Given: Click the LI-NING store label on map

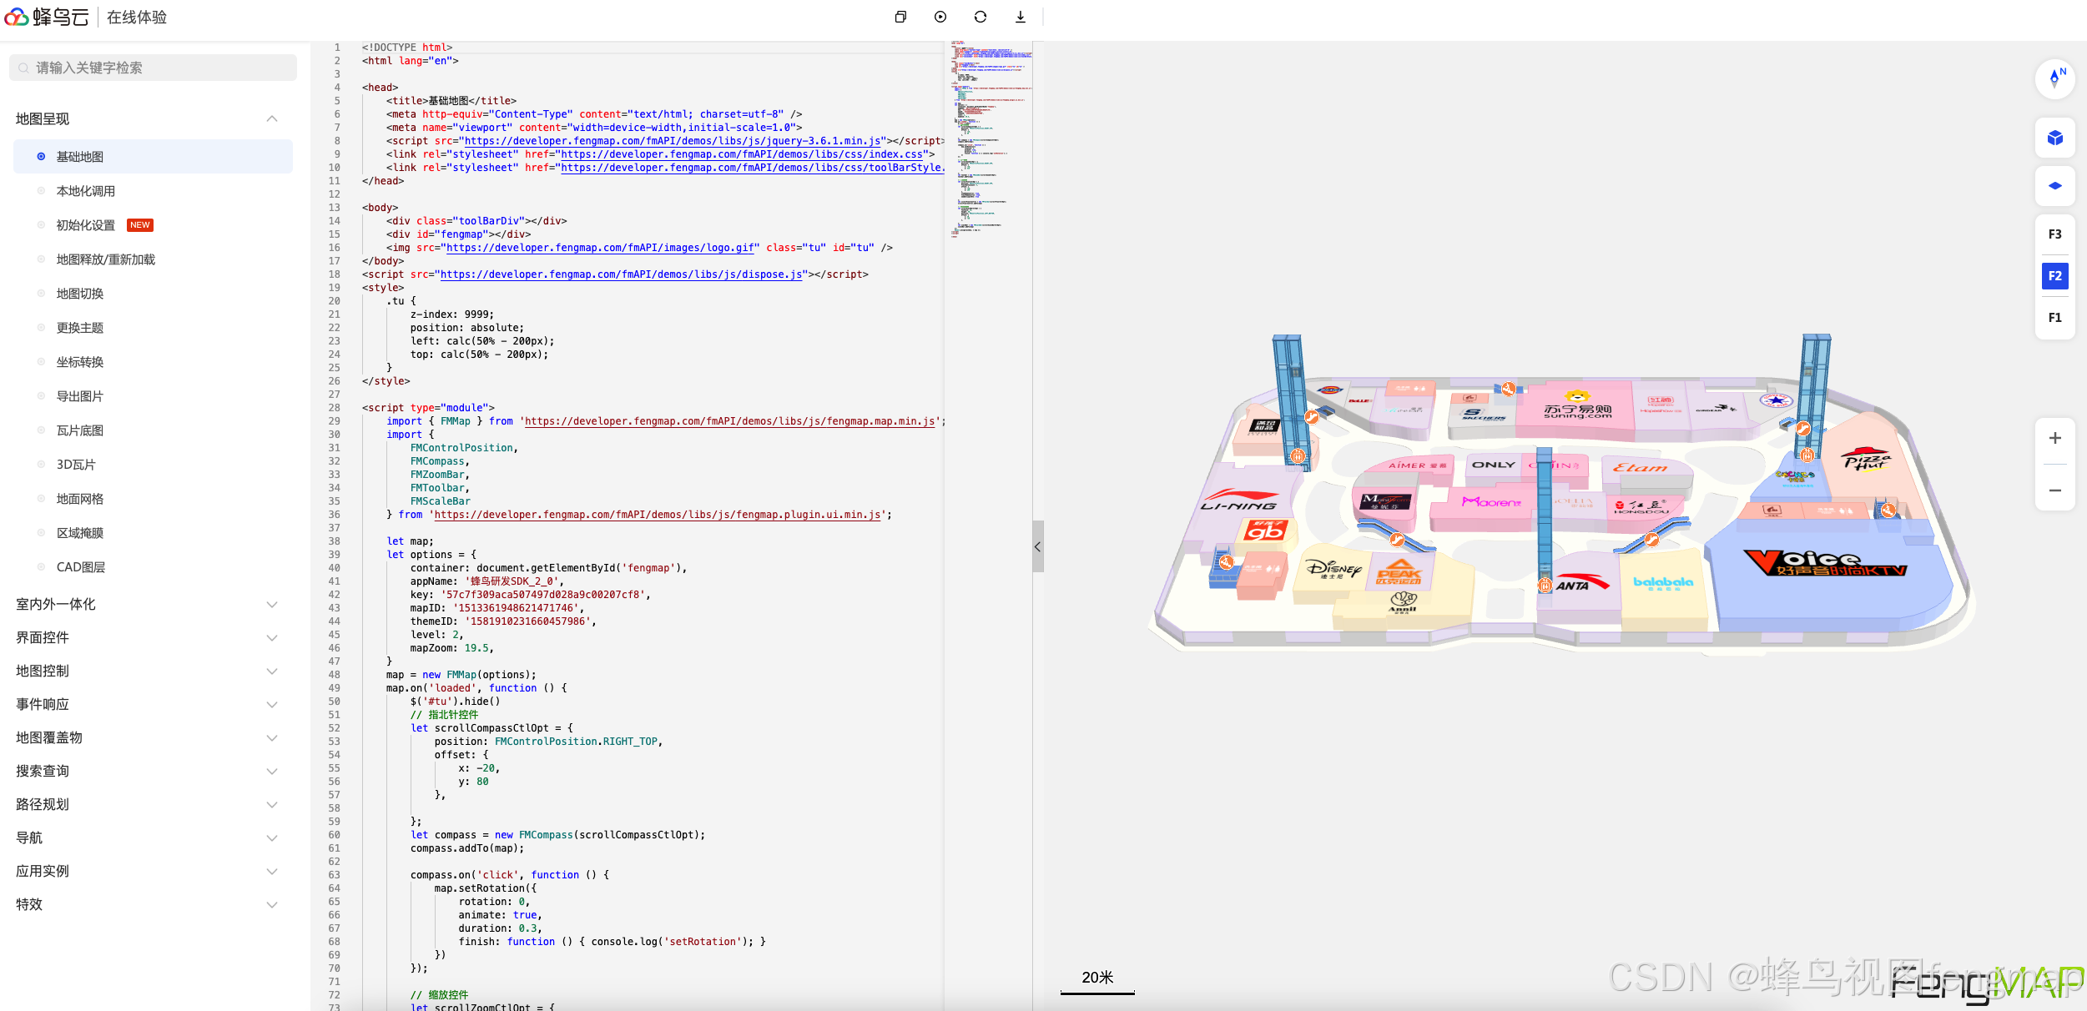Looking at the screenshot, I should (x=1238, y=500).
